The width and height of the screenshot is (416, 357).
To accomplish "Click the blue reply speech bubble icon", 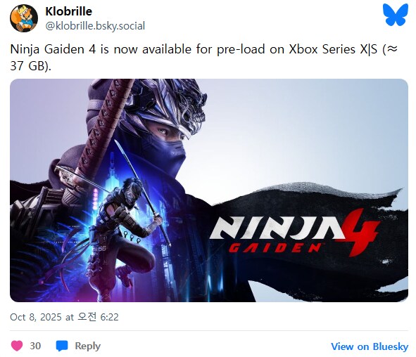I will coord(62,346).
